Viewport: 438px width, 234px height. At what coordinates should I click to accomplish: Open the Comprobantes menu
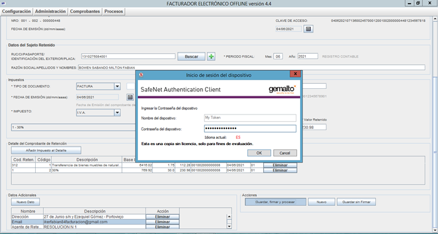tap(85, 11)
